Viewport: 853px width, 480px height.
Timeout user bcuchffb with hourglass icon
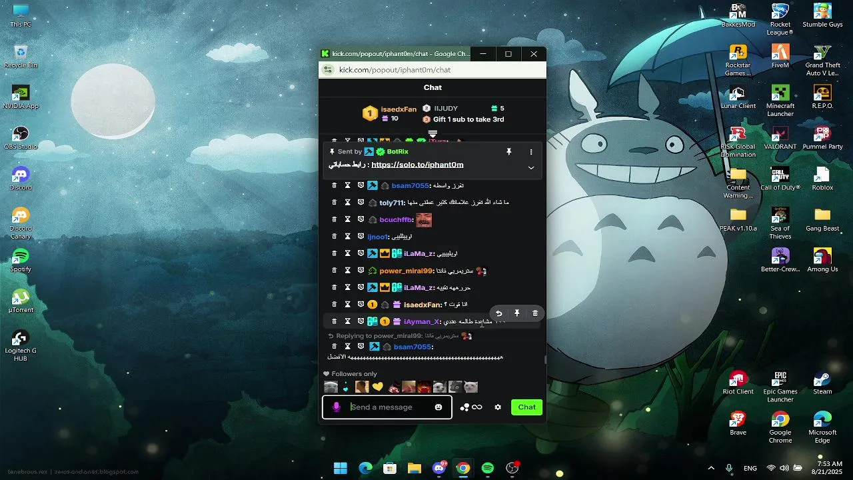pyautogui.click(x=347, y=219)
